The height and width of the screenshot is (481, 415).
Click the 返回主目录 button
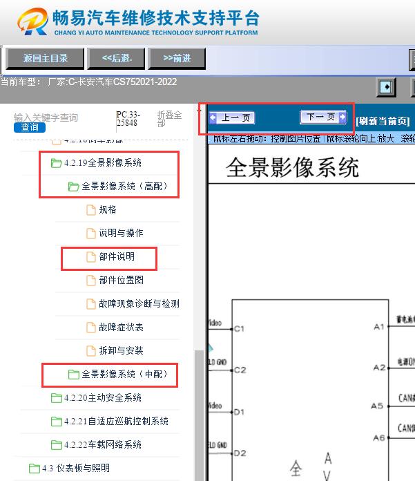(x=45, y=58)
